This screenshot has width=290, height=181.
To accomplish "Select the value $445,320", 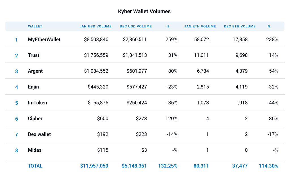I will tap(98, 87).
